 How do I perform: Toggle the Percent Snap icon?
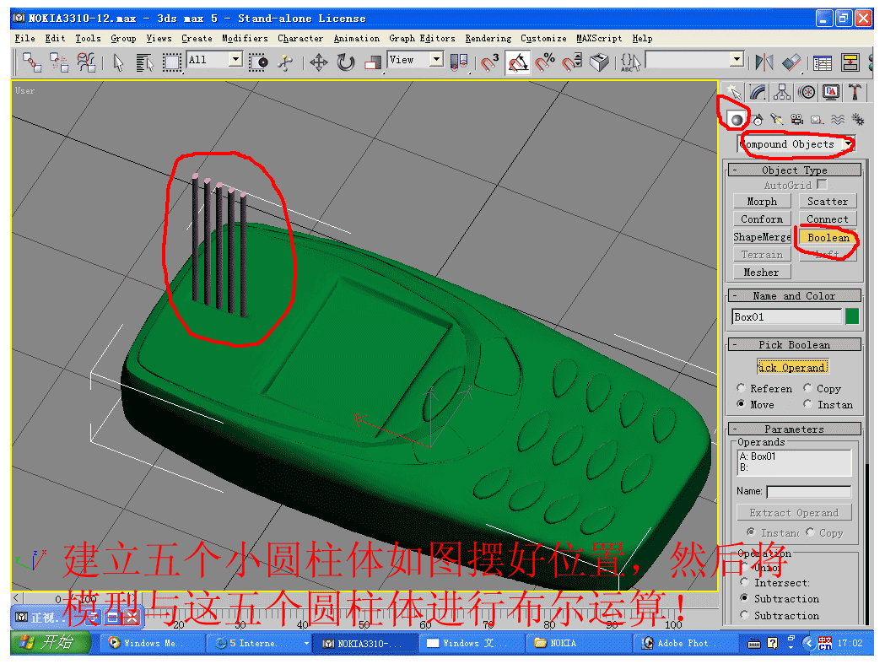click(x=545, y=62)
